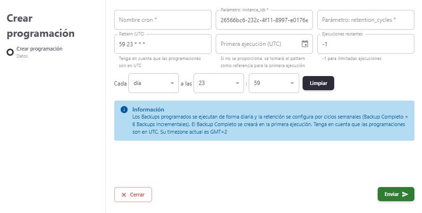Click the blue Información info icon
Screen dimensions: 422x213
[x=124, y=110]
